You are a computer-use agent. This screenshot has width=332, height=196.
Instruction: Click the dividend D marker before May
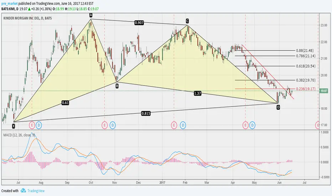[252, 125]
